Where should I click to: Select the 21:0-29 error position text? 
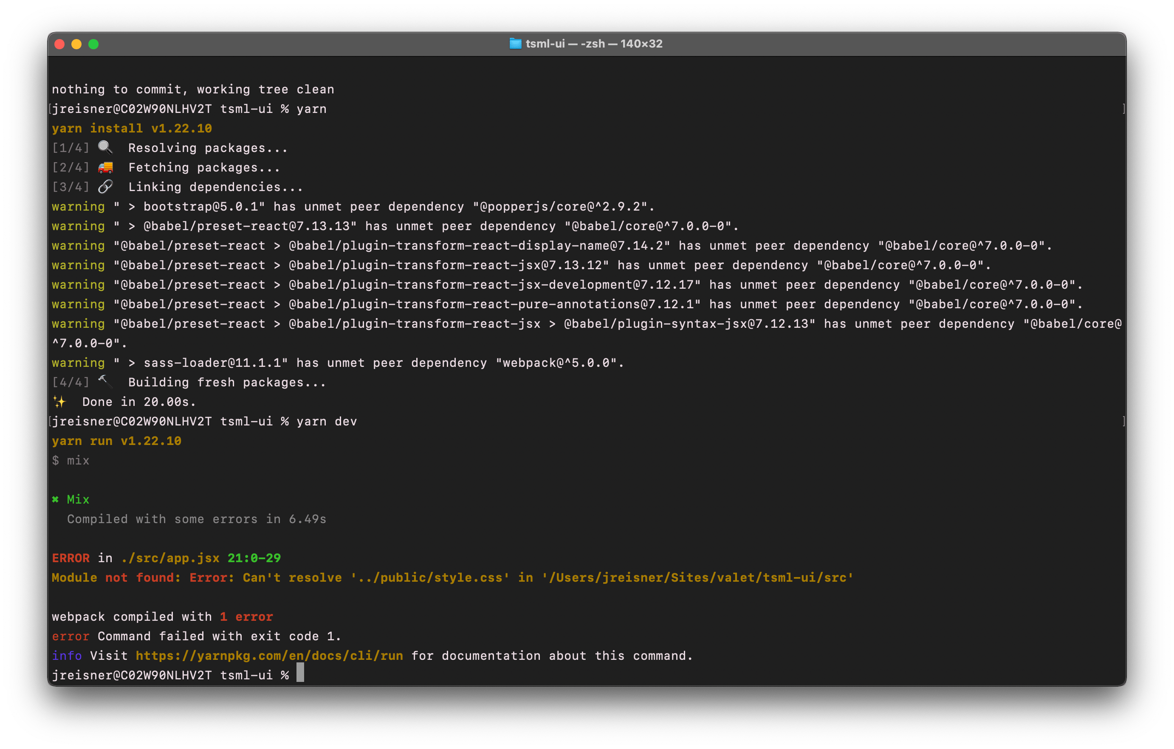(254, 558)
